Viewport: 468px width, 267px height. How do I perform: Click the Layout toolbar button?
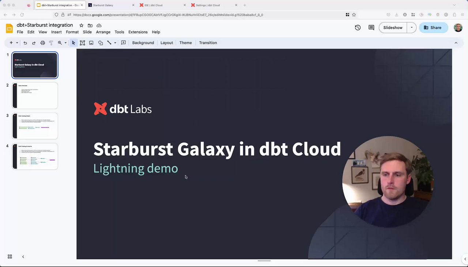click(167, 43)
